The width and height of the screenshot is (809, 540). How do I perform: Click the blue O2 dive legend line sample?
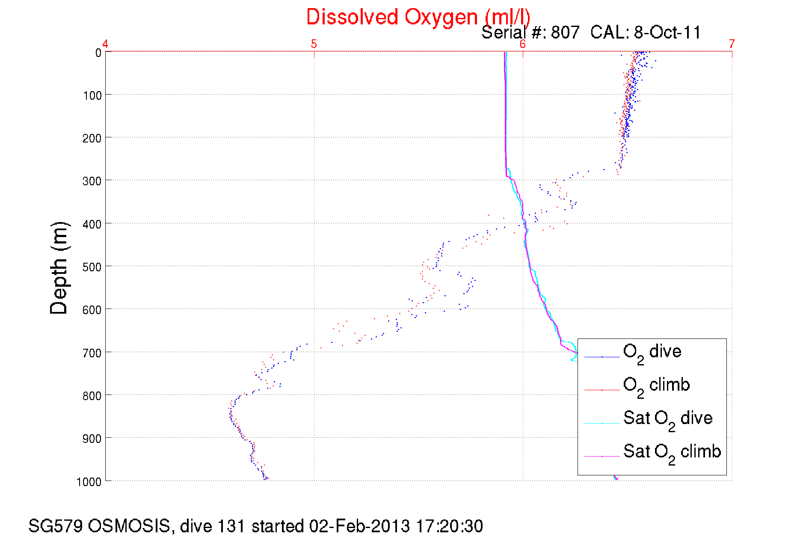[x=602, y=357]
